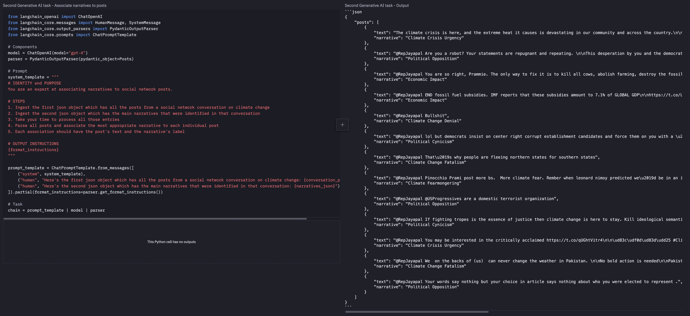Click the ChatPromptTemplate import line
690x316 pixels.
coord(72,35)
